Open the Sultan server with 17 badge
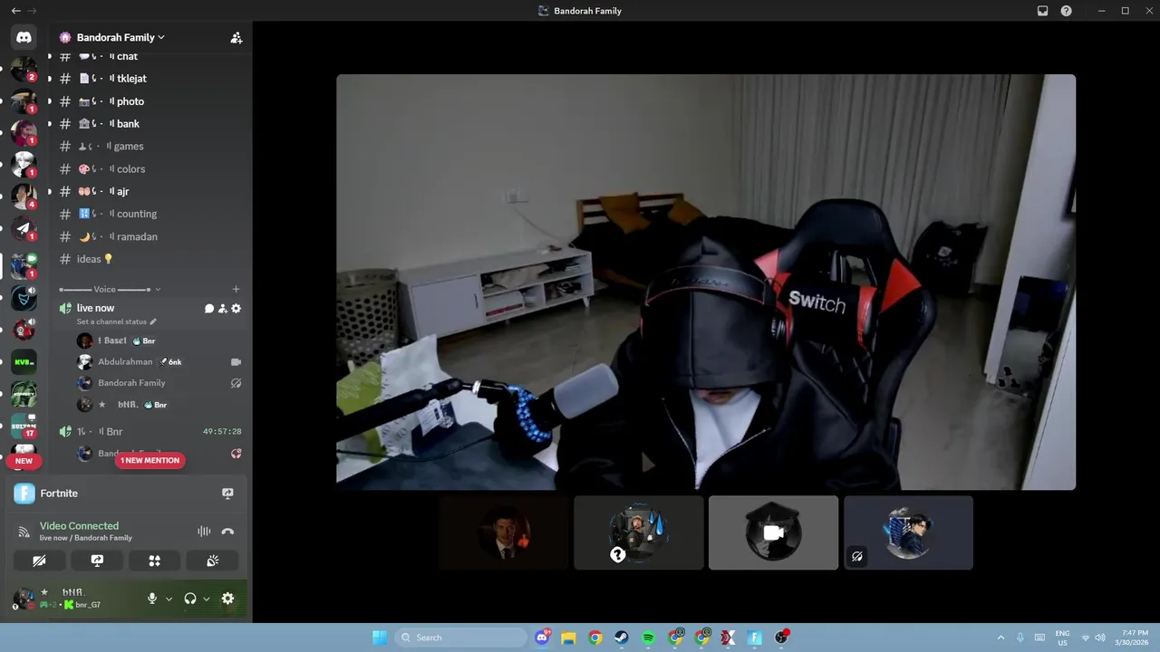This screenshot has height=652, width=1160. click(24, 427)
